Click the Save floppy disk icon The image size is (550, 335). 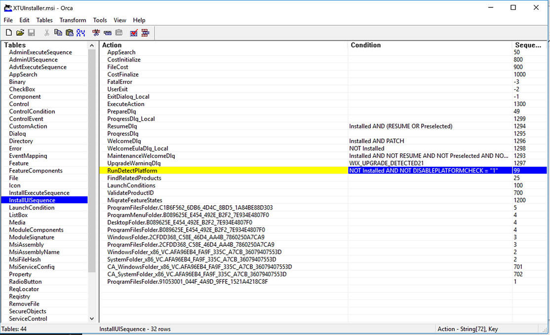(x=31, y=33)
